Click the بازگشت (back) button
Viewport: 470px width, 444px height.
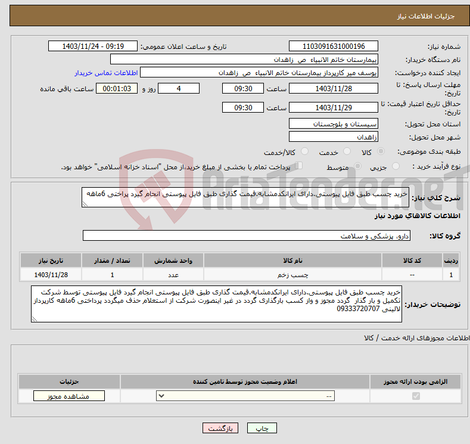click(220, 429)
